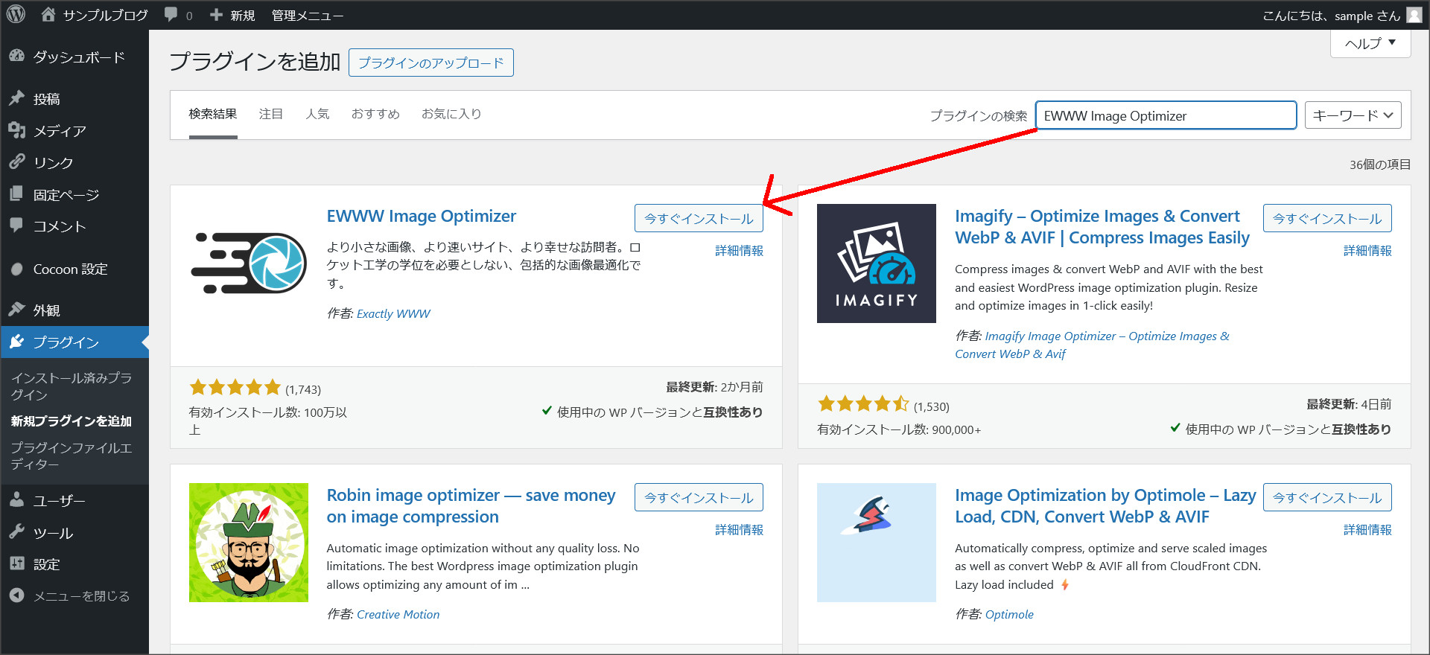The height and width of the screenshot is (655, 1430).
Task: Open the comments bubble icon in admin bar
Action: pyautogui.click(x=171, y=15)
